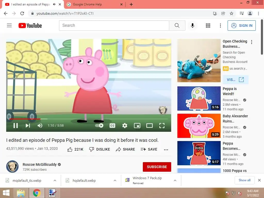Click channel watermark in video corner
The height and width of the screenshot is (198, 264).
[x=163, y=110]
